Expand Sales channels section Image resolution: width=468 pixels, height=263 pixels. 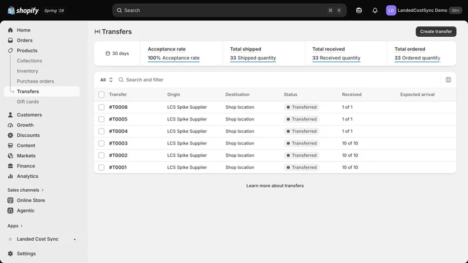pyautogui.click(x=25, y=190)
